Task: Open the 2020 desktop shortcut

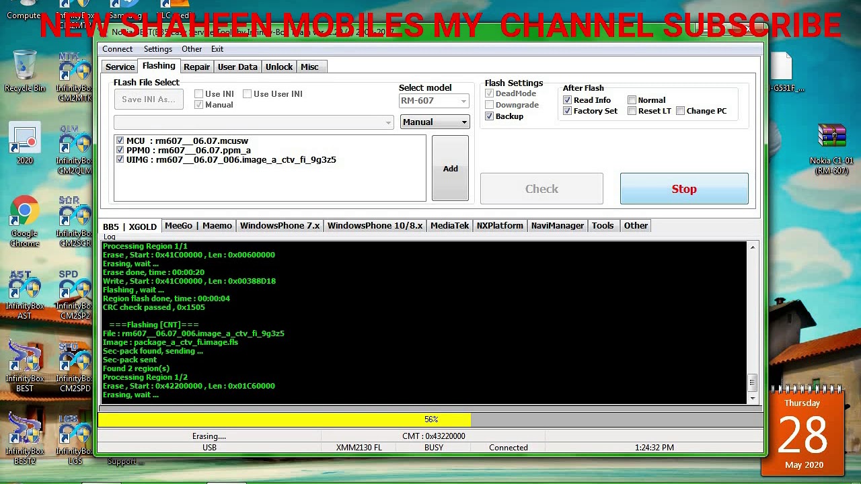Action: [25, 143]
